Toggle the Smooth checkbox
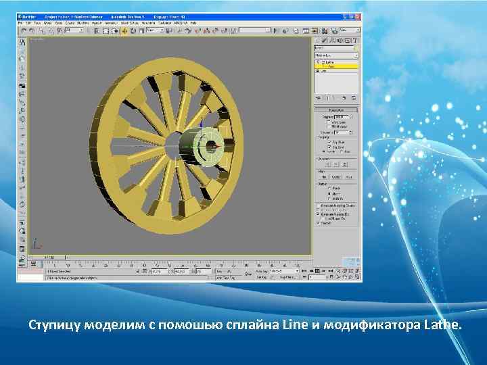487x365 pixels. click(x=318, y=223)
